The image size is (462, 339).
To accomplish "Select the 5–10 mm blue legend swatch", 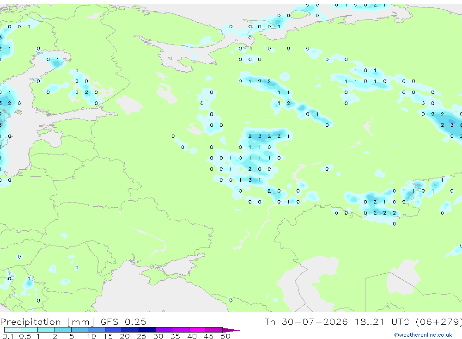I will click(80, 330).
